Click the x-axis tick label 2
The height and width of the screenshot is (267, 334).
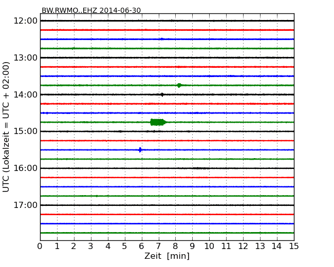click(x=73, y=246)
